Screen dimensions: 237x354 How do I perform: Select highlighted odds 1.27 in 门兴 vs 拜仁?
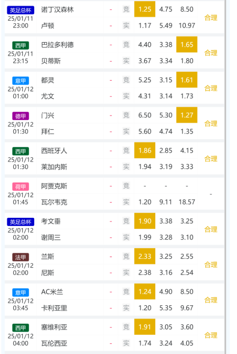coord(187,115)
